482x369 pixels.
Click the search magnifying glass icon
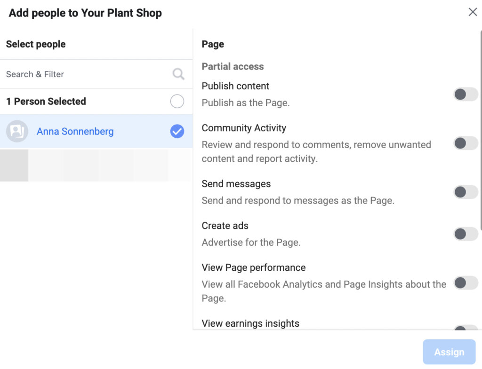(x=178, y=74)
